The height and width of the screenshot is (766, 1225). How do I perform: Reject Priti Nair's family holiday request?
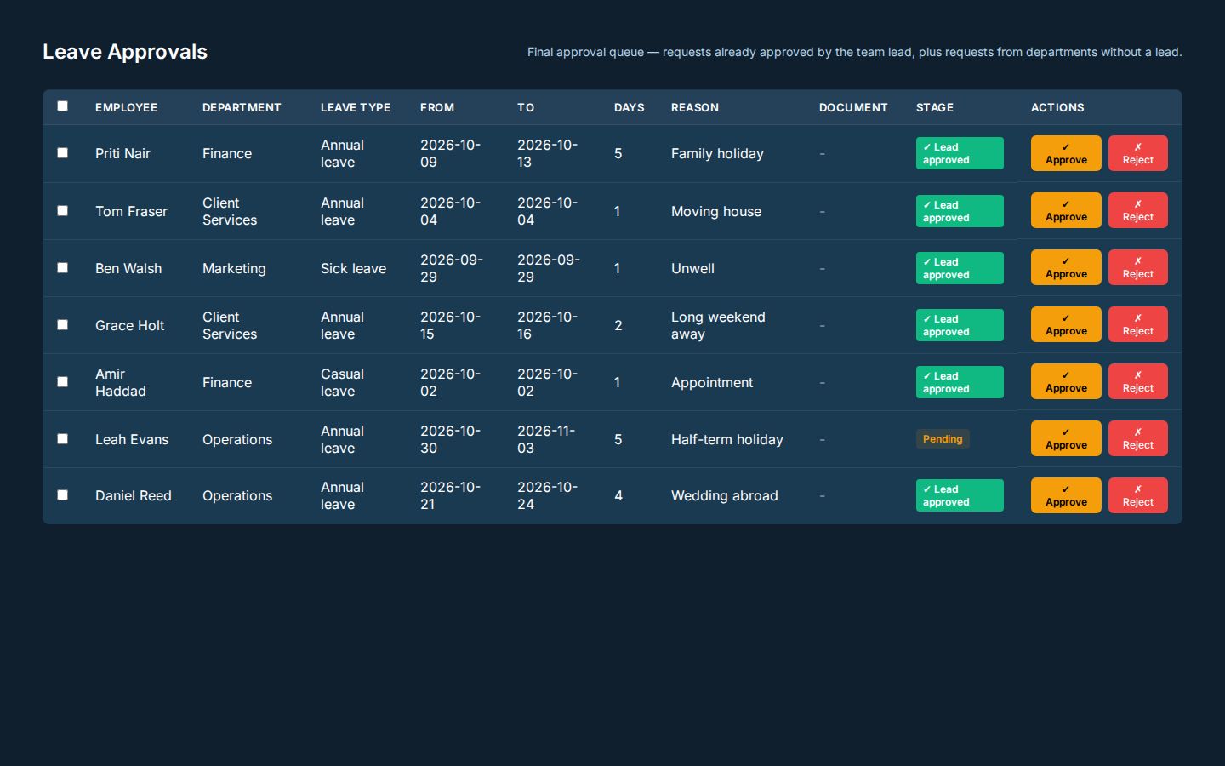click(1137, 153)
